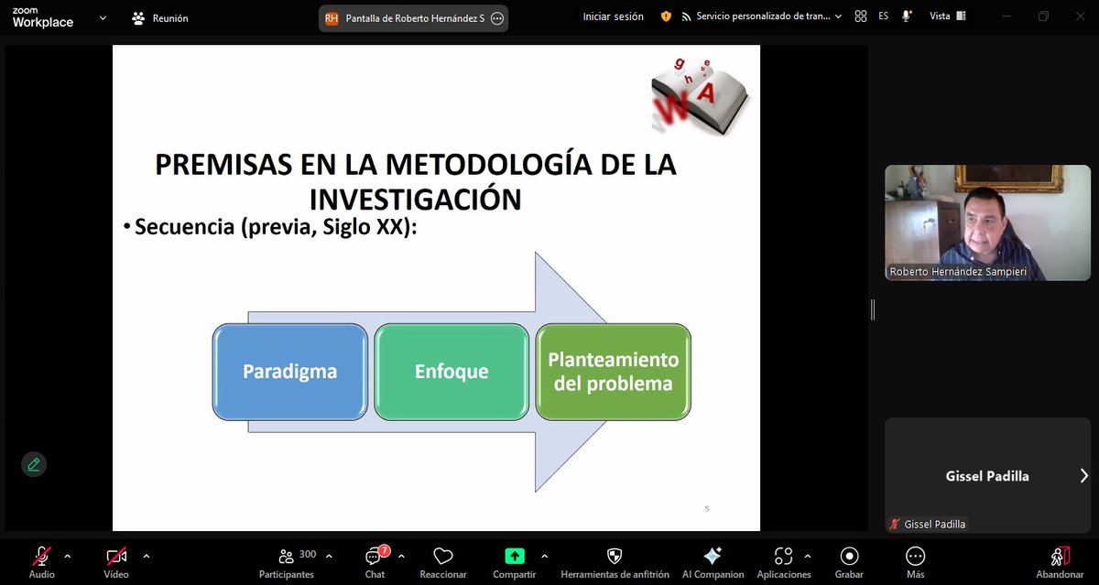
Task: Expand share options chevron
Action: click(x=545, y=556)
